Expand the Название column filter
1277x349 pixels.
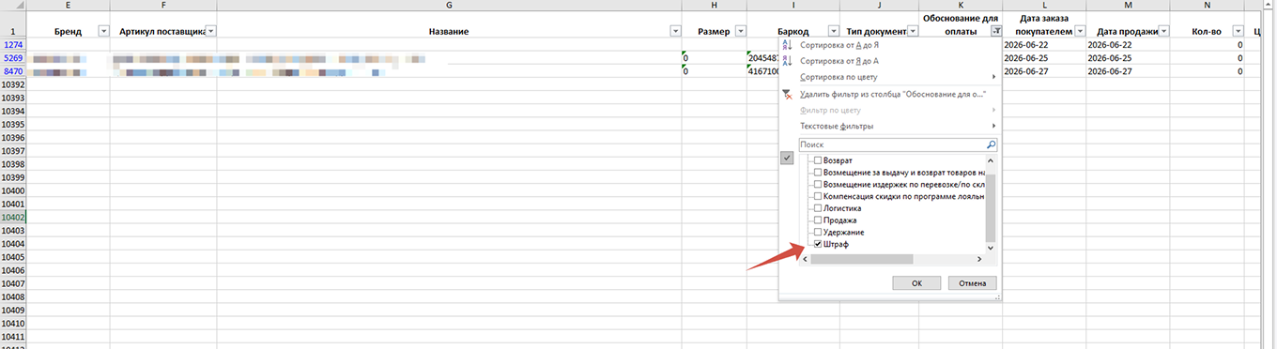click(x=675, y=31)
